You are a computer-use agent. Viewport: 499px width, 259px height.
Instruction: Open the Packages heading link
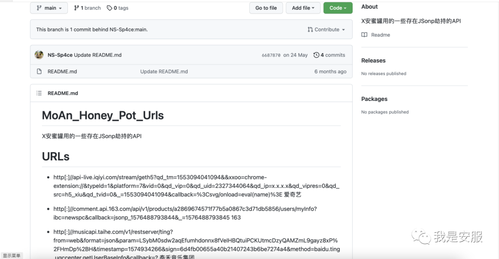pos(374,99)
